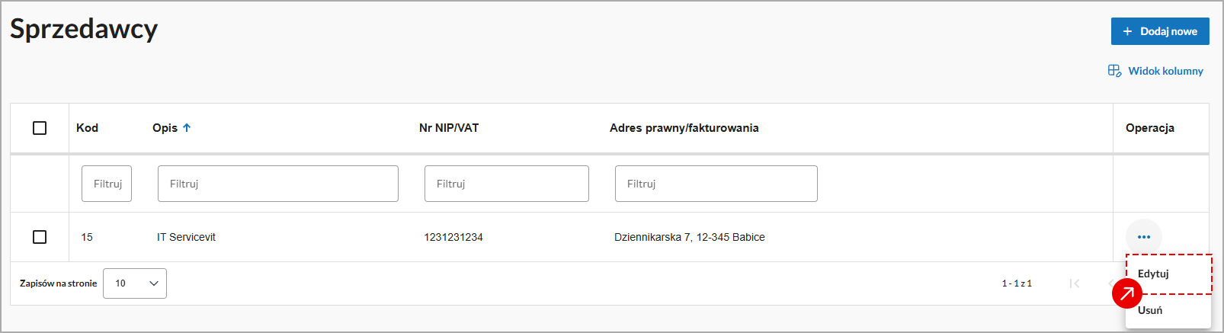Sort by Adres prawny/fakturowania column header
1224x333 pixels.
pos(684,128)
